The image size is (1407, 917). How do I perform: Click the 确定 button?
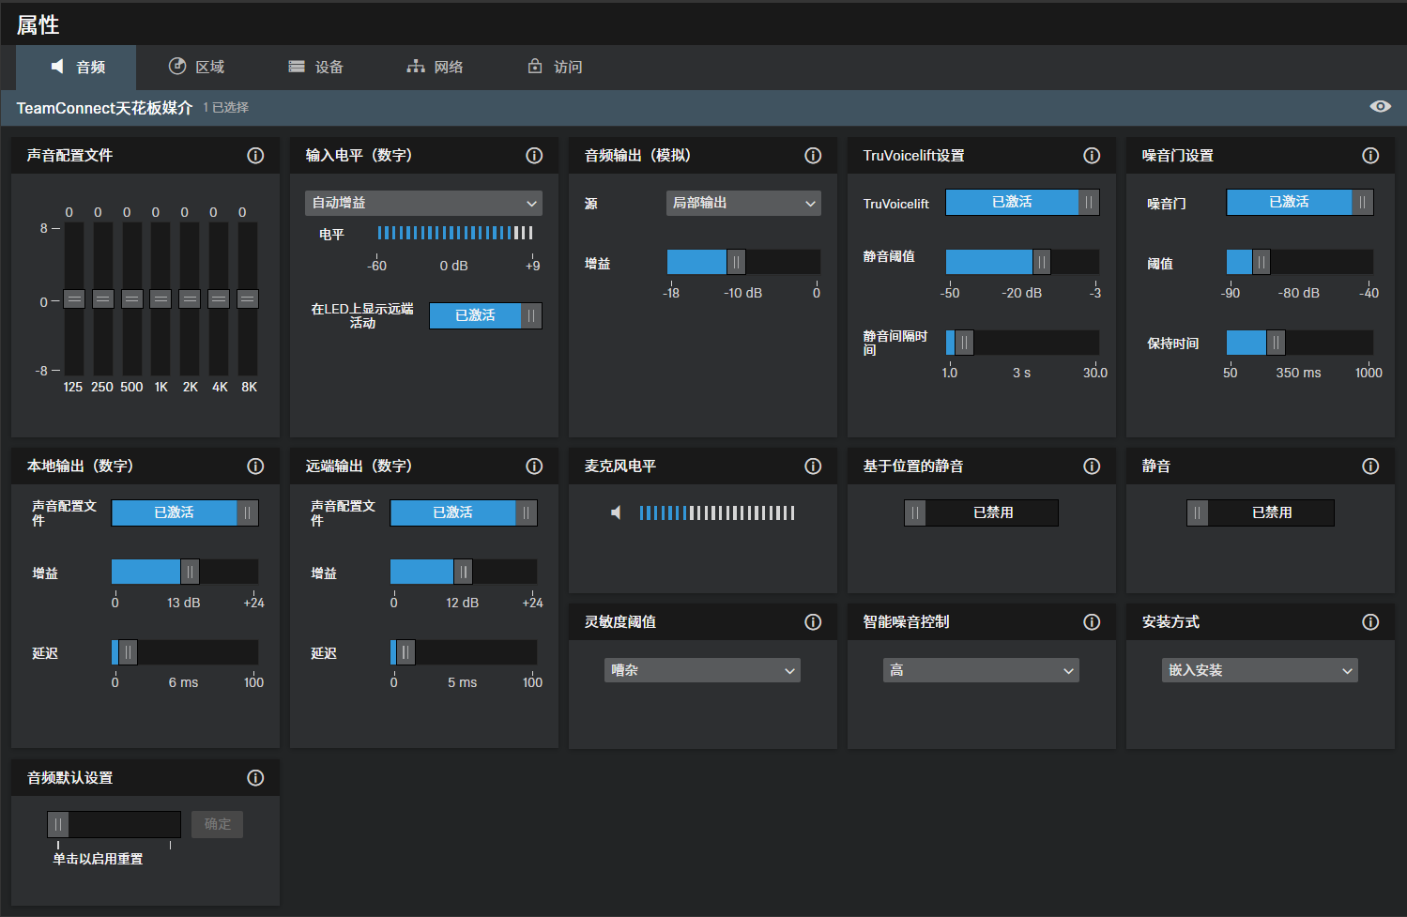217,824
